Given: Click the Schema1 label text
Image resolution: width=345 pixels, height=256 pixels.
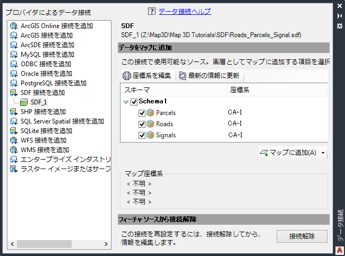Looking at the screenshot, I should tap(152, 101).
